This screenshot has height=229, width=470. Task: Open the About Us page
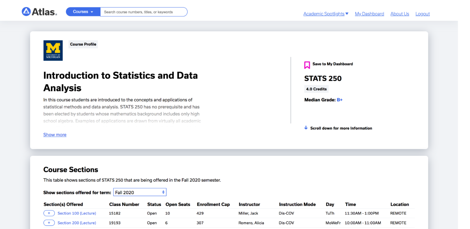coord(399,14)
